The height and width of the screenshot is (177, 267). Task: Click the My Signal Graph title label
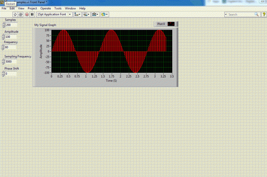tap(45, 25)
